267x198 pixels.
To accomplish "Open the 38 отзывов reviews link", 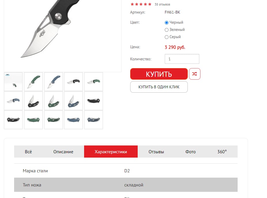I will tap(162, 4).
